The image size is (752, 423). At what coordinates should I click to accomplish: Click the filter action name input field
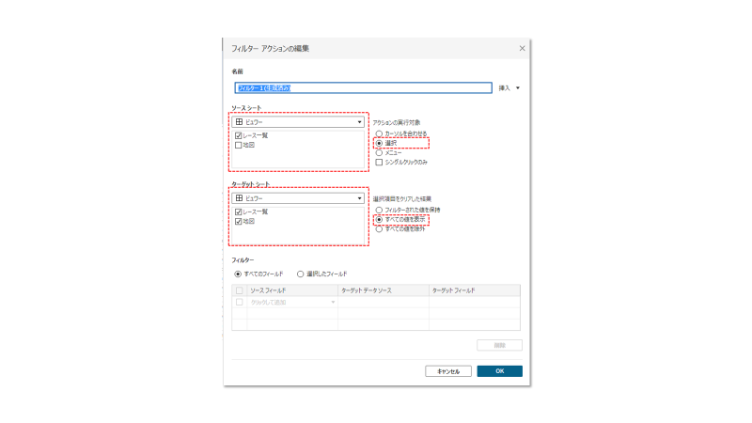tap(363, 87)
